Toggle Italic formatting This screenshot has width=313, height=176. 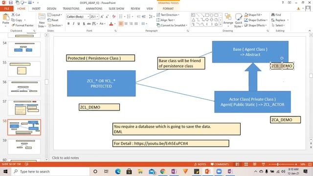coord(73,23)
